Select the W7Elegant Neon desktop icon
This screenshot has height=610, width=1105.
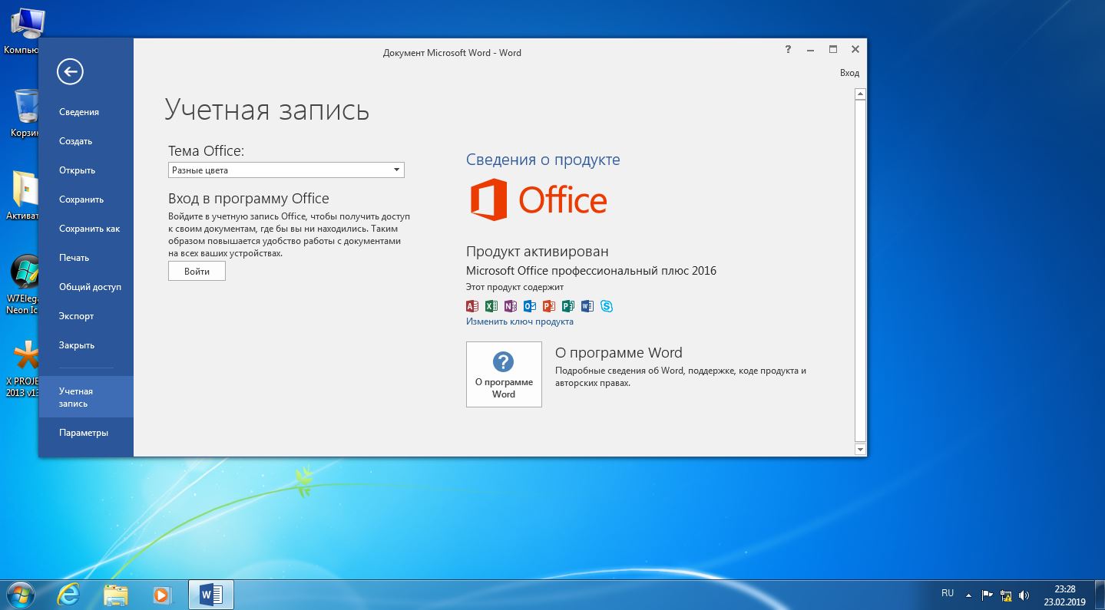[x=23, y=284]
